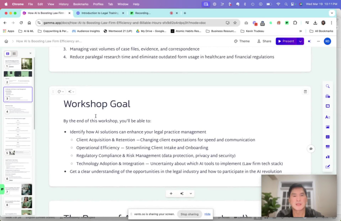
Task: Open Extensions puzzle icon
Action: click(295, 23)
